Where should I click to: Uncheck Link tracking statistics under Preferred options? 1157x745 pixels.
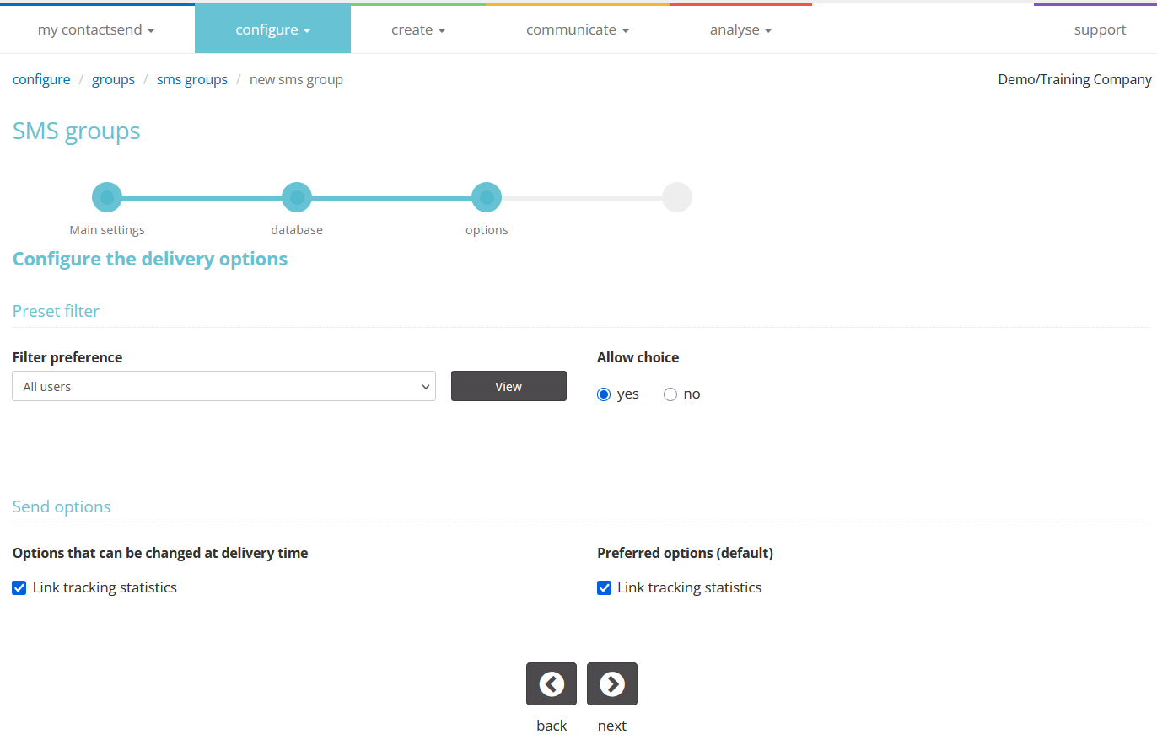(604, 587)
